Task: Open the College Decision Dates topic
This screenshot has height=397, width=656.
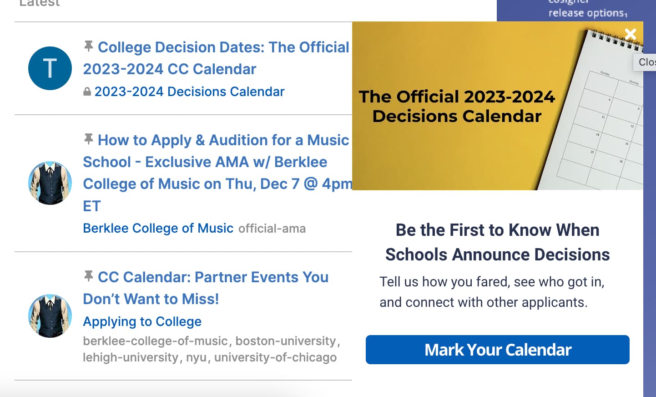Action: (x=216, y=58)
